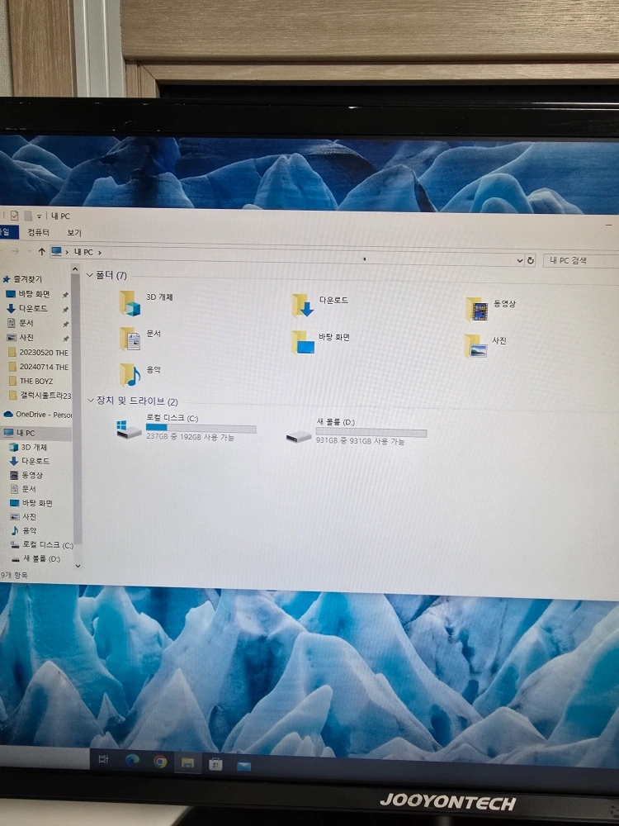
Task: Select the 로컬 디스크 (C:) drive
Action: [x=130, y=430]
